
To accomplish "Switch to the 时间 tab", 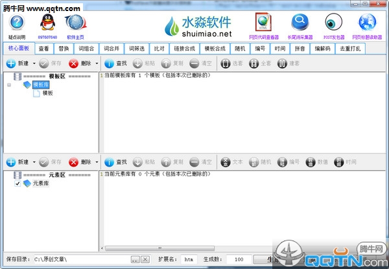I will coord(280,49).
